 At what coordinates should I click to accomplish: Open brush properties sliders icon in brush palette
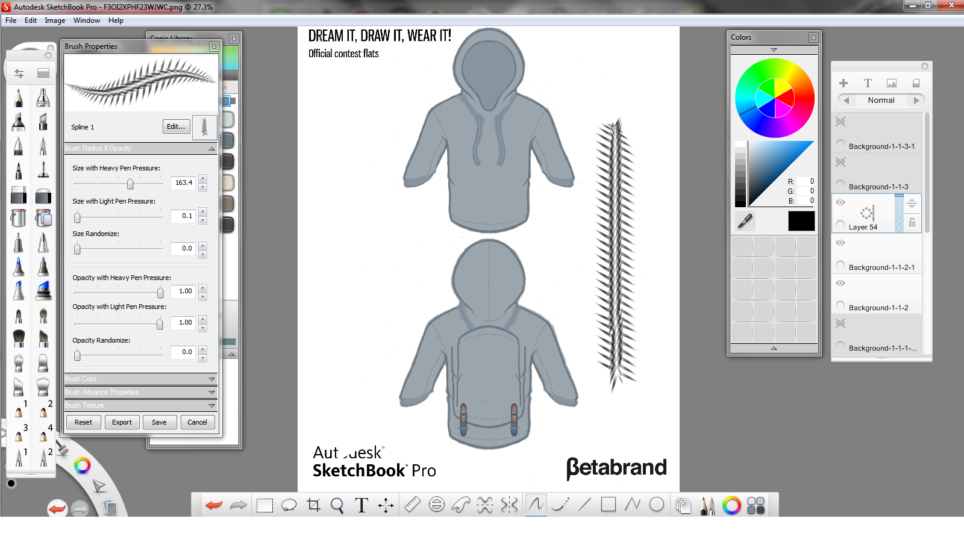tap(19, 73)
